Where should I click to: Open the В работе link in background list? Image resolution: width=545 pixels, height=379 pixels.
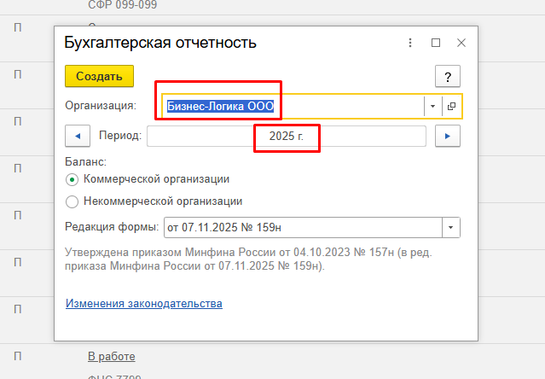pos(112,356)
